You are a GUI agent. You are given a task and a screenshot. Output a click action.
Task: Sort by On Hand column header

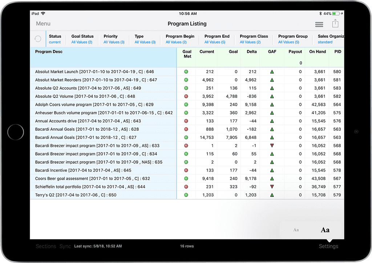[318, 51]
